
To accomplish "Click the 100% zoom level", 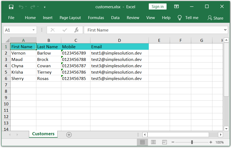I will [220, 142].
